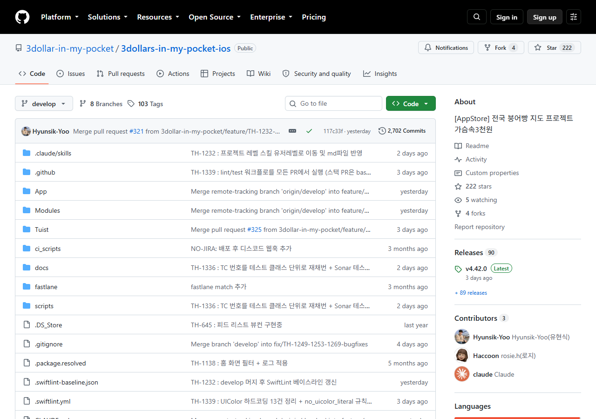This screenshot has height=419, width=596.
Task: Switch to the Issues tab
Action: 71,74
